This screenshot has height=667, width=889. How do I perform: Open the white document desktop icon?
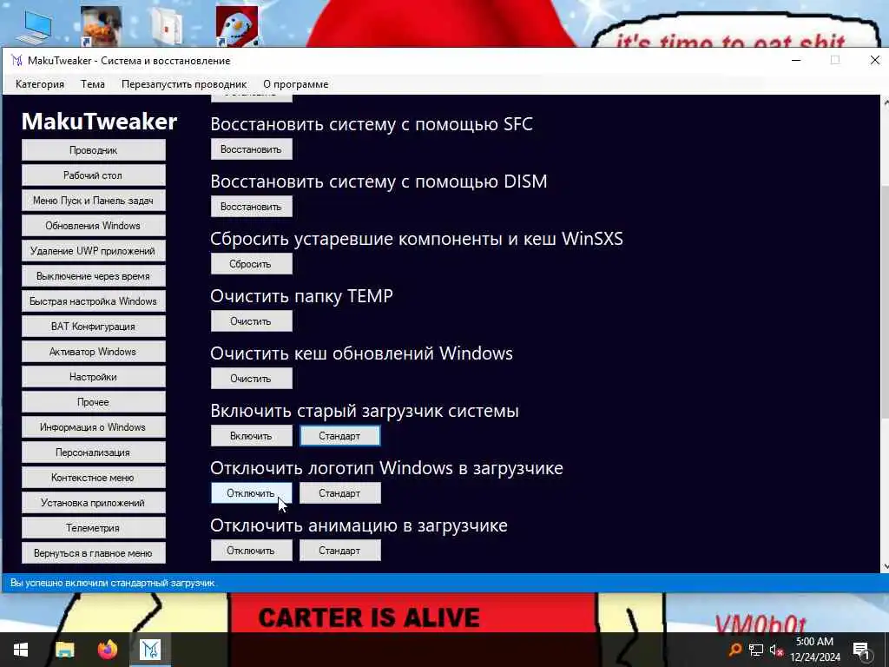[x=167, y=27]
